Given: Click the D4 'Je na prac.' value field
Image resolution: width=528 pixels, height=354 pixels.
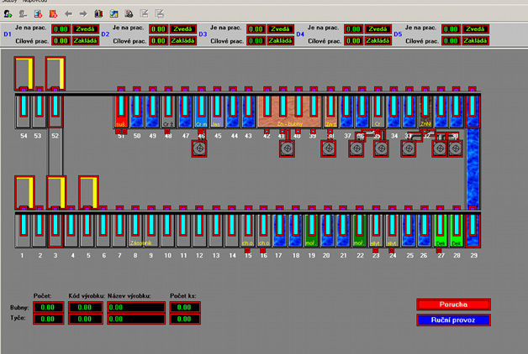Looking at the screenshot, I should click(x=354, y=29).
